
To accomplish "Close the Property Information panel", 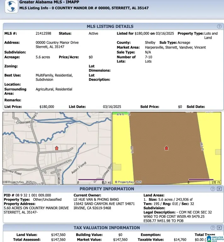I will (x=219, y=189).
